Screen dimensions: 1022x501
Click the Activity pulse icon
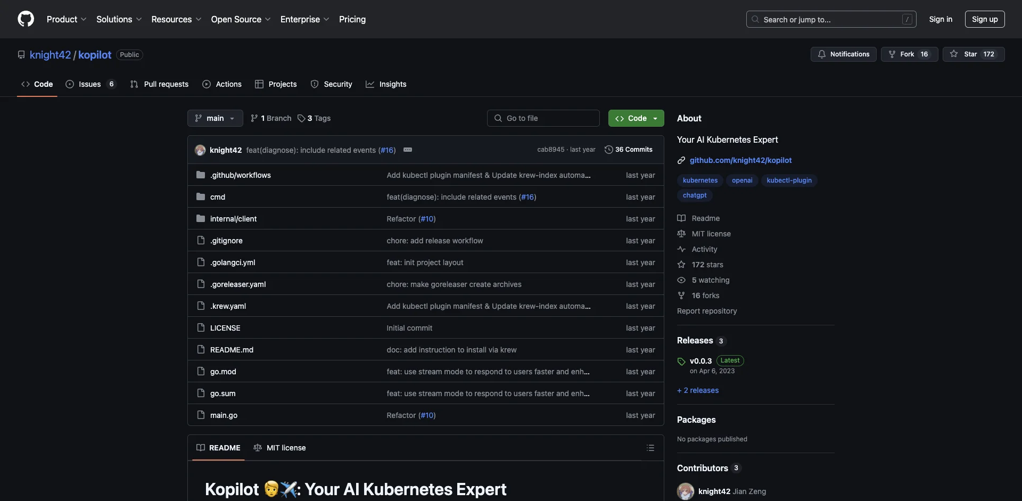(681, 249)
